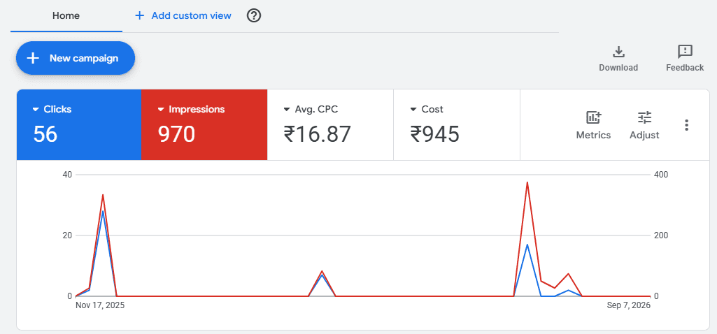Click the plus icon in New campaign
This screenshot has height=334, width=717.
click(x=33, y=58)
